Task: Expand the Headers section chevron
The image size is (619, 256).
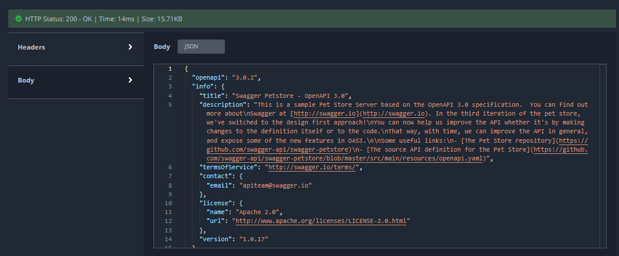Action: [130, 47]
